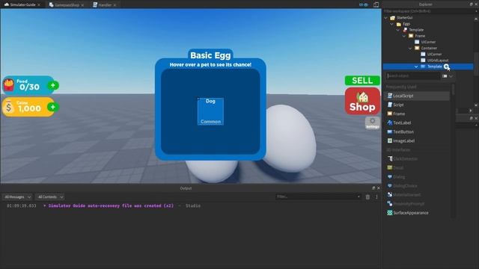Expand the selected Template TextButton node
This screenshot has width=479, height=269.
click(x=416, y=67)
